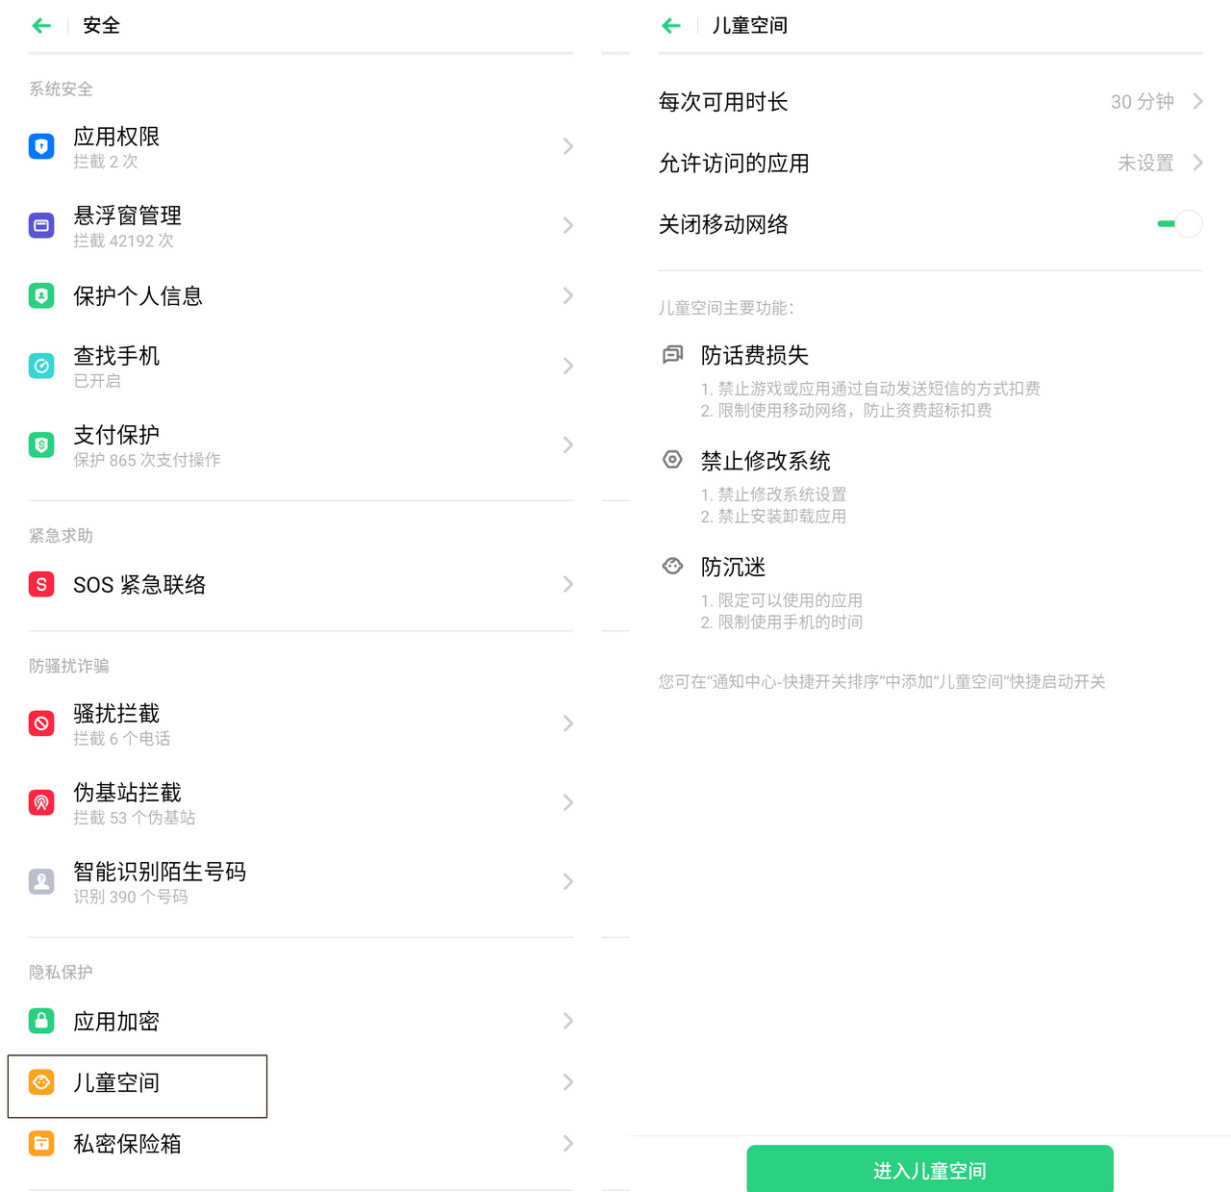Click the 防沉迷 feature icon
1231x1192 pixels.
click(x=671, y=566)
